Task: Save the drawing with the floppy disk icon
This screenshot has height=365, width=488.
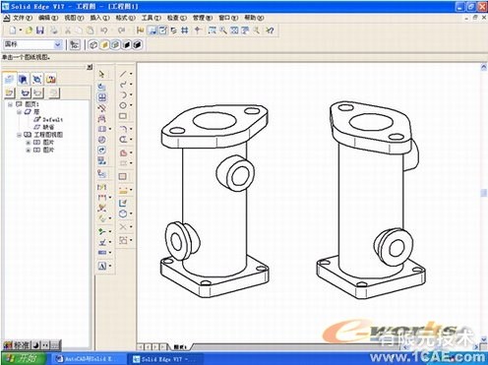Action: tap(40, 30)
